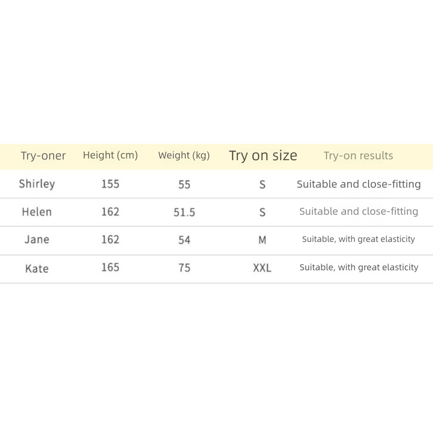The height and width of the screenshot is (433, 433).
Task: Click Kate's try-on result text
Action: 359,267
